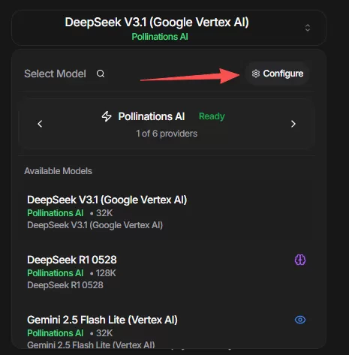The height and width of the screenshot is (355, 349).
Task: Open the DeepSeek V3.1 model dropdown header
Action: [x=169, y=28]
